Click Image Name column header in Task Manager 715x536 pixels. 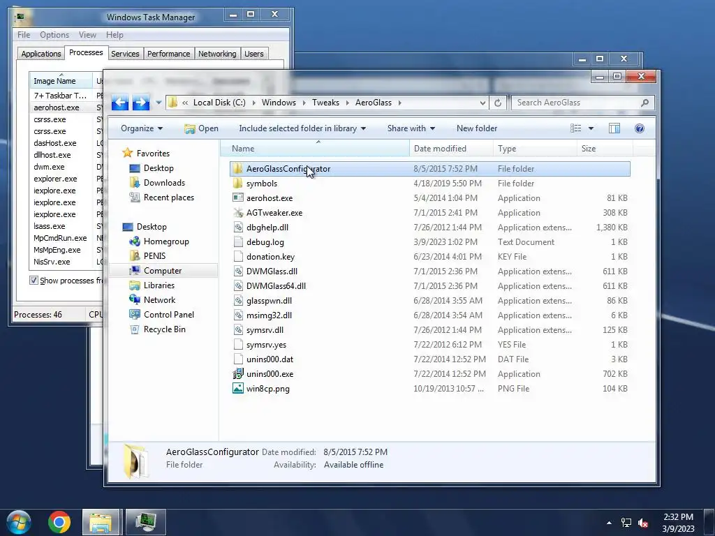click(x=61, y=81)
